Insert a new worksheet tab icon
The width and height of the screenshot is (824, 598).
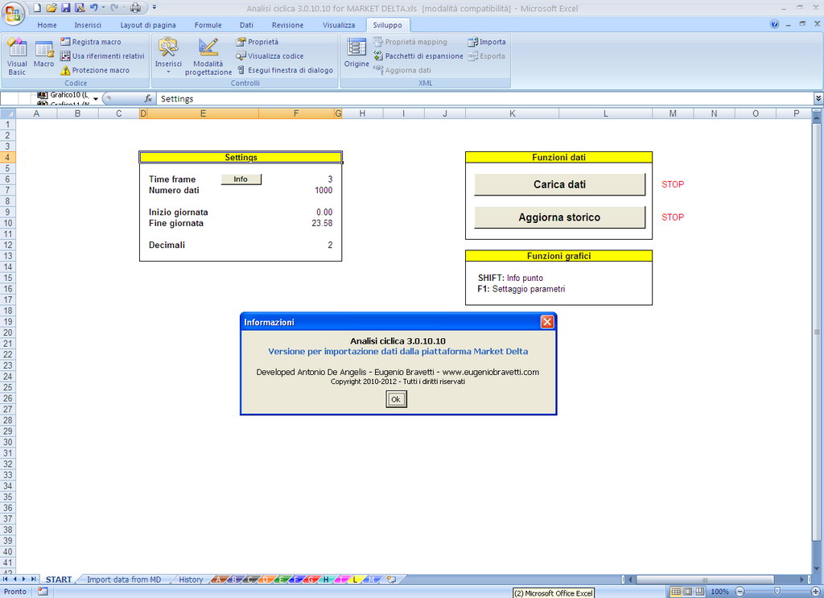click(x=391, y=579)
